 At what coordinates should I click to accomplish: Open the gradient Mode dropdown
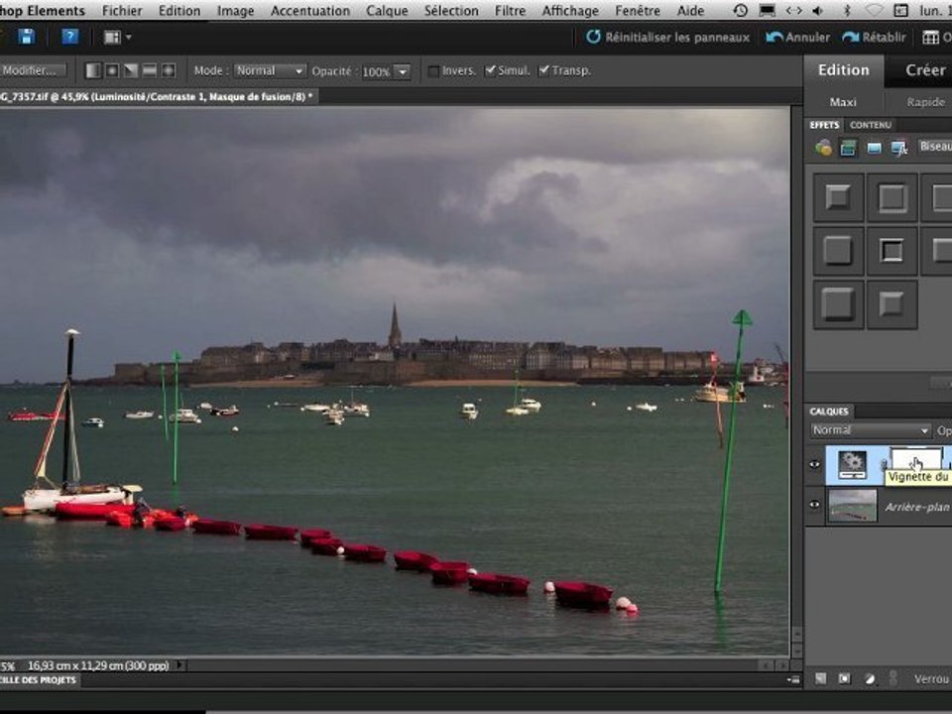point(270,71)
